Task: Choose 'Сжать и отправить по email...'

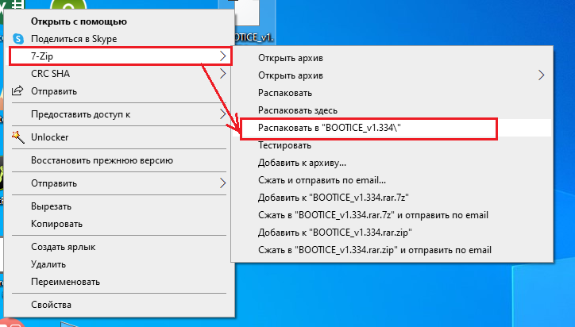Action: (x=322, y=180)
